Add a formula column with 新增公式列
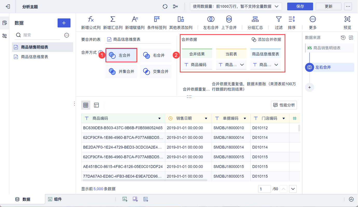The height and width of the screenshot is (207, 358). [x=91, y=23]
